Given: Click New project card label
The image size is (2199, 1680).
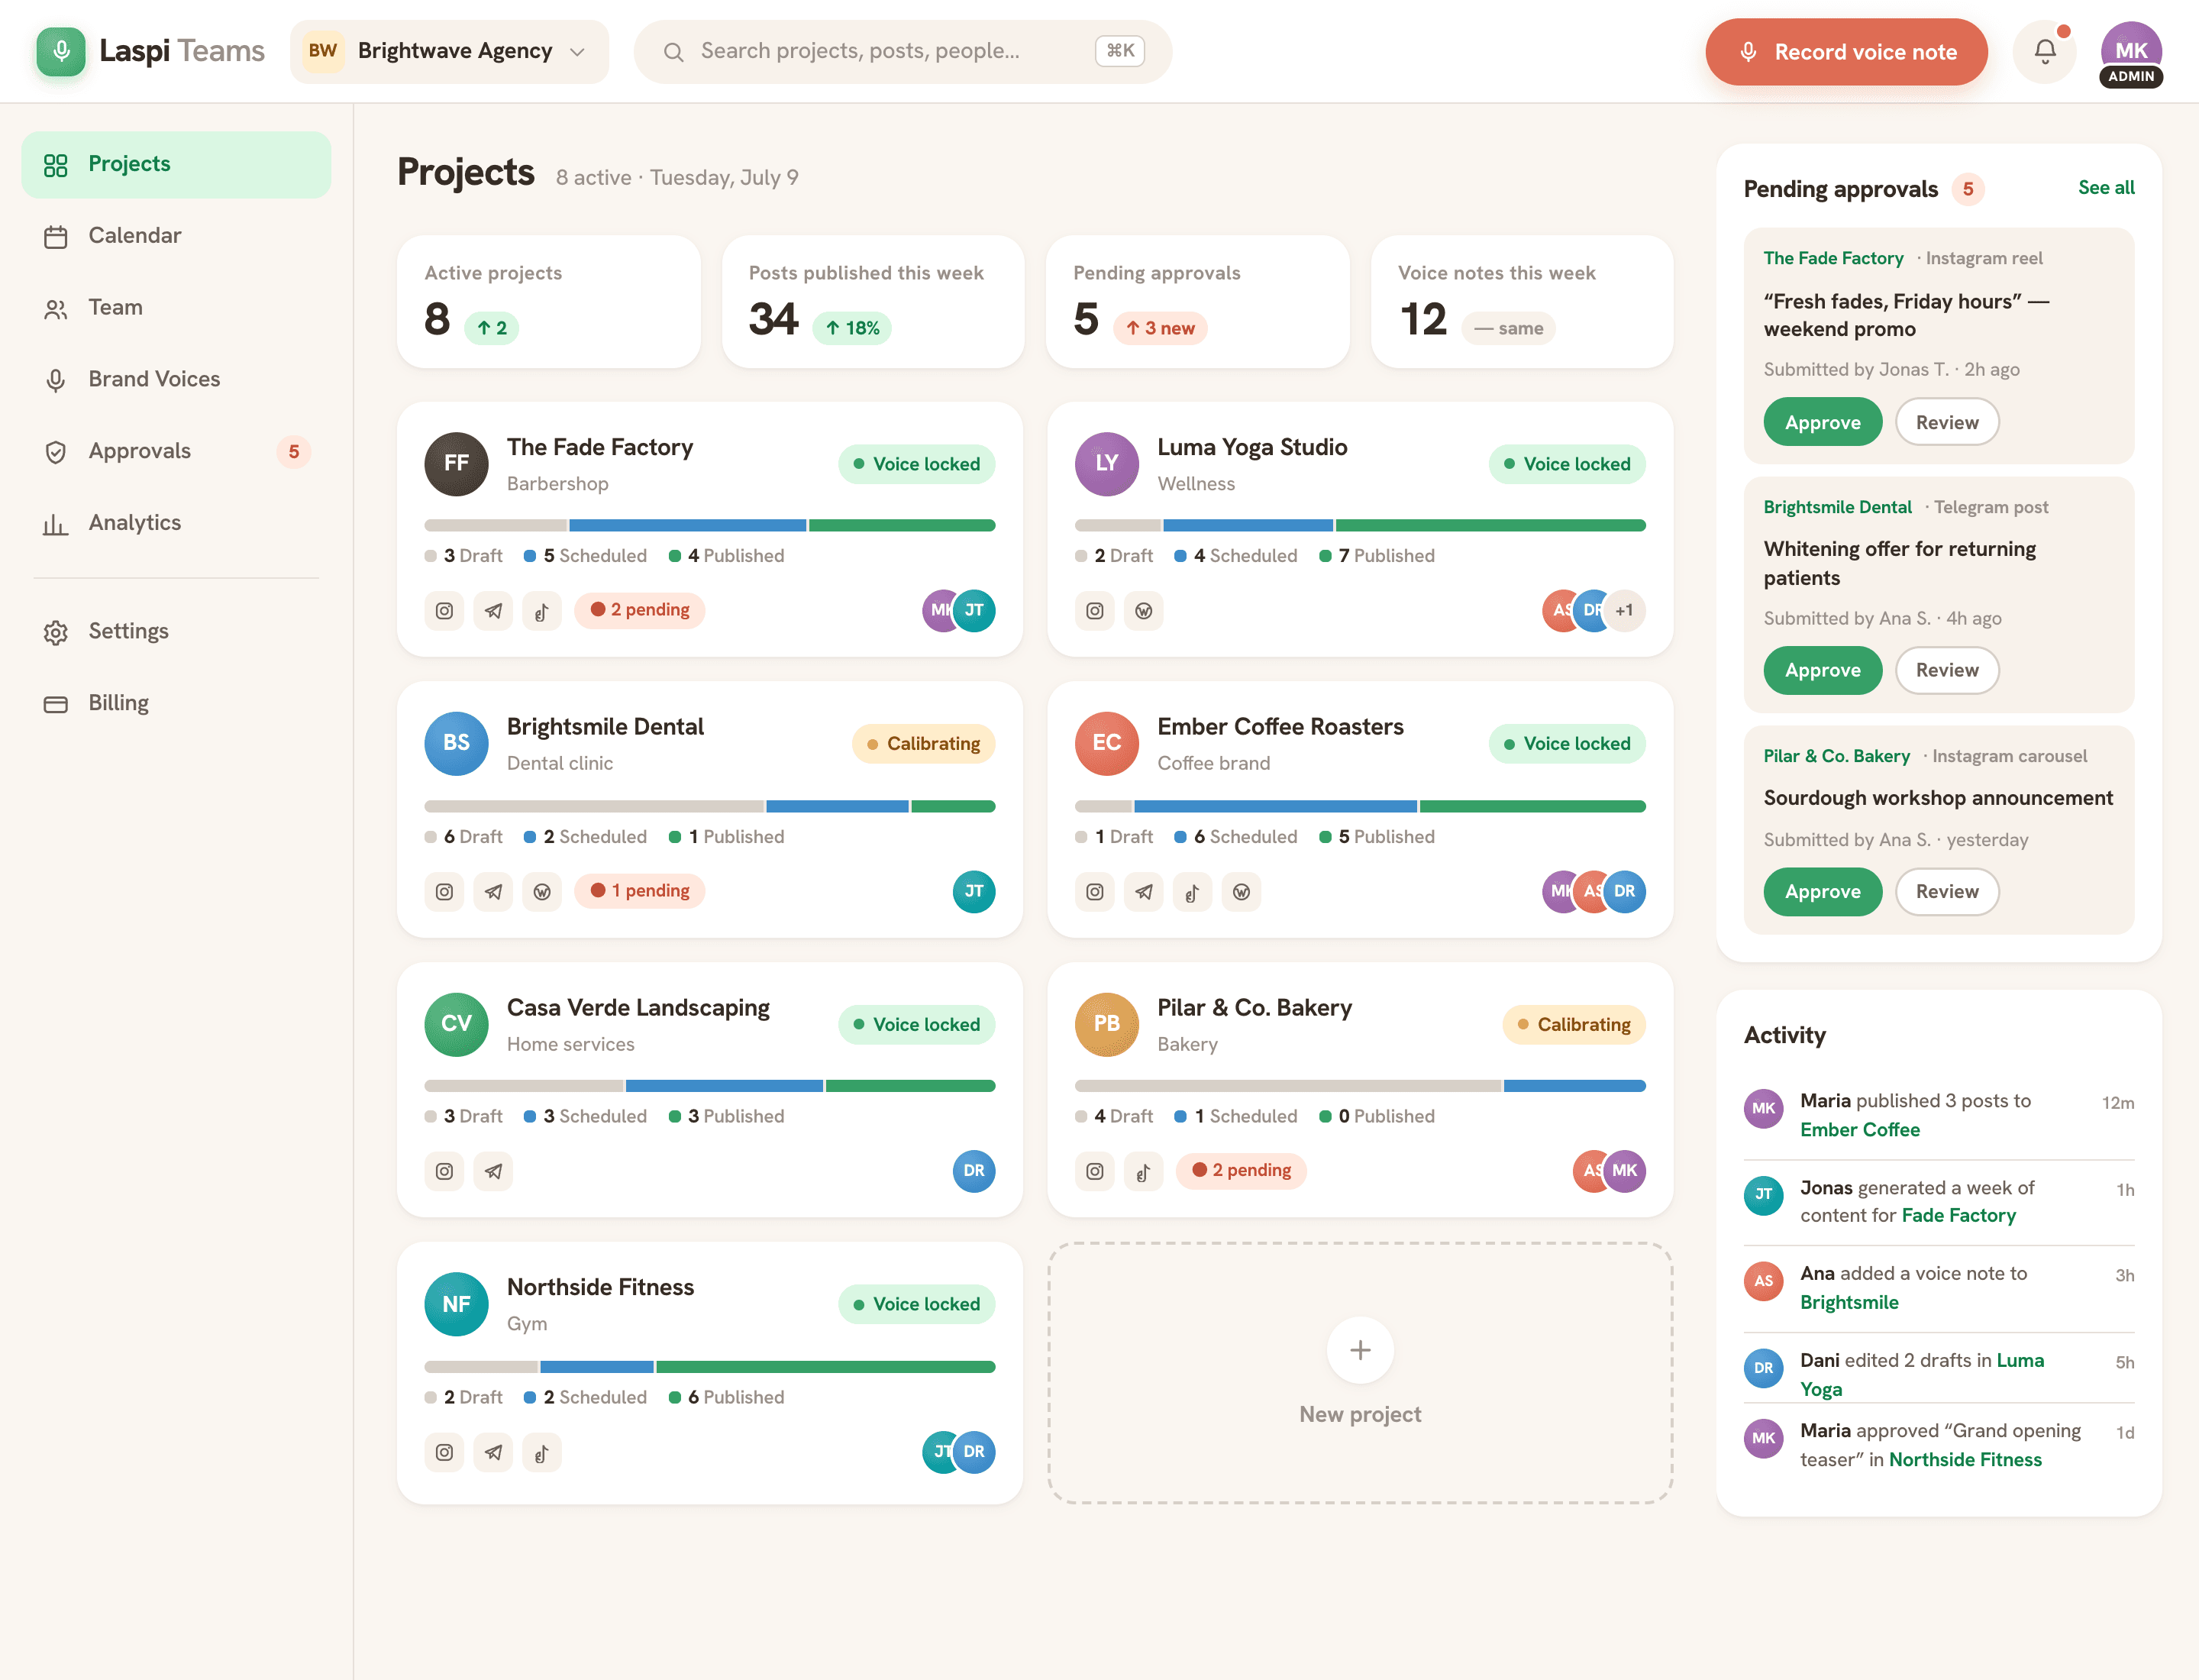Looking at the screenshot, I should [x=1360, y=1415].
